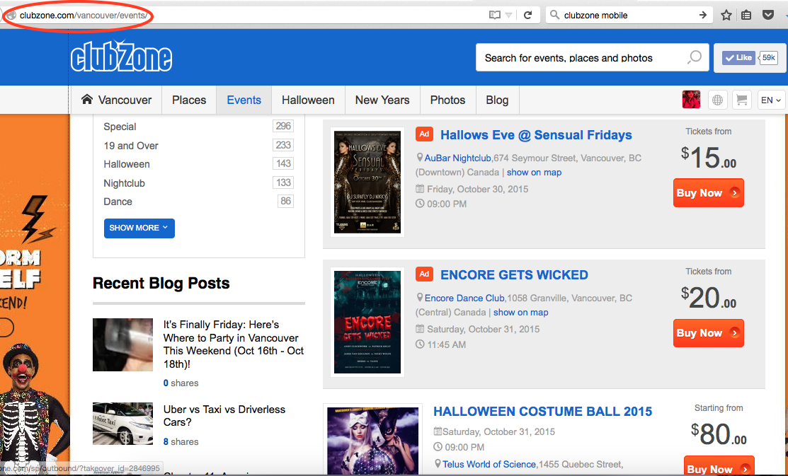The width and height of the screenshot is (788, 476).
Task: Click the 86 count beside Dance
Action: [x=286, y=202]
